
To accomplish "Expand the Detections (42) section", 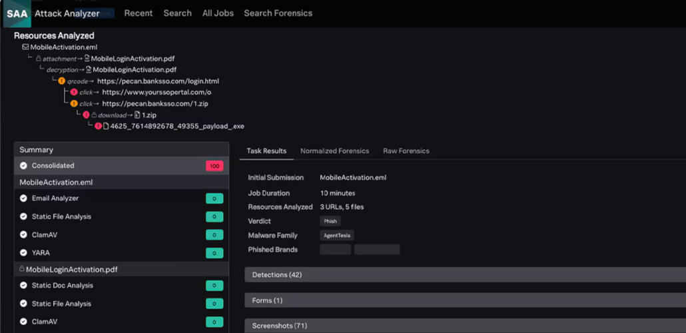I will (465, 275).
